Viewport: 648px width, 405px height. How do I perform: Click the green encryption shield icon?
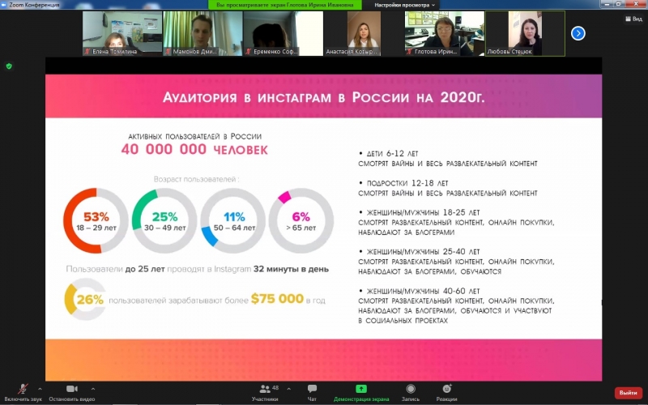(x=9, y=66)
